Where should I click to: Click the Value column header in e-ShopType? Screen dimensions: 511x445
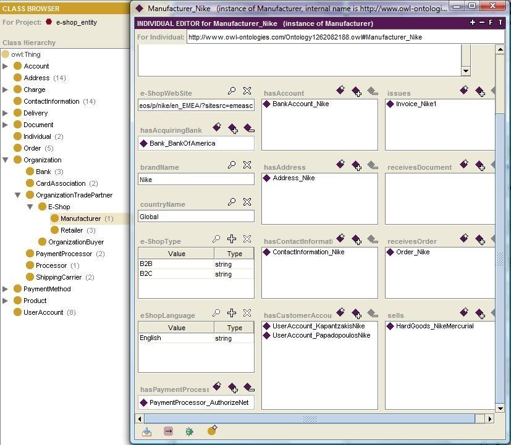click(176, 254)
